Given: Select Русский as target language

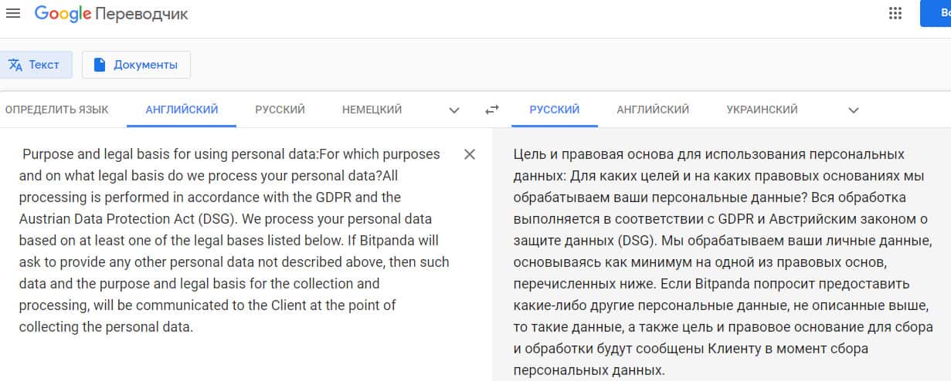Looking at the screenshot, I should (x=554, y=110).
